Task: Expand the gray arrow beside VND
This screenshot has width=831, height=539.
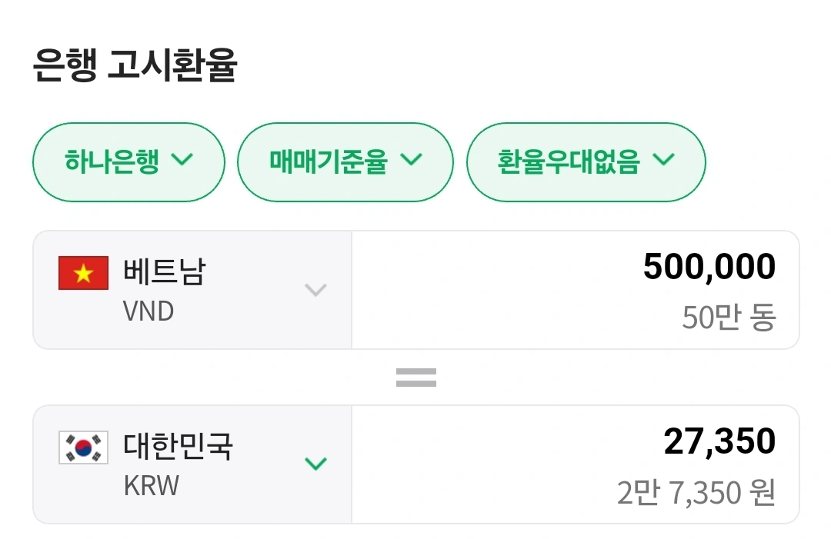Action: pos(315,290)
